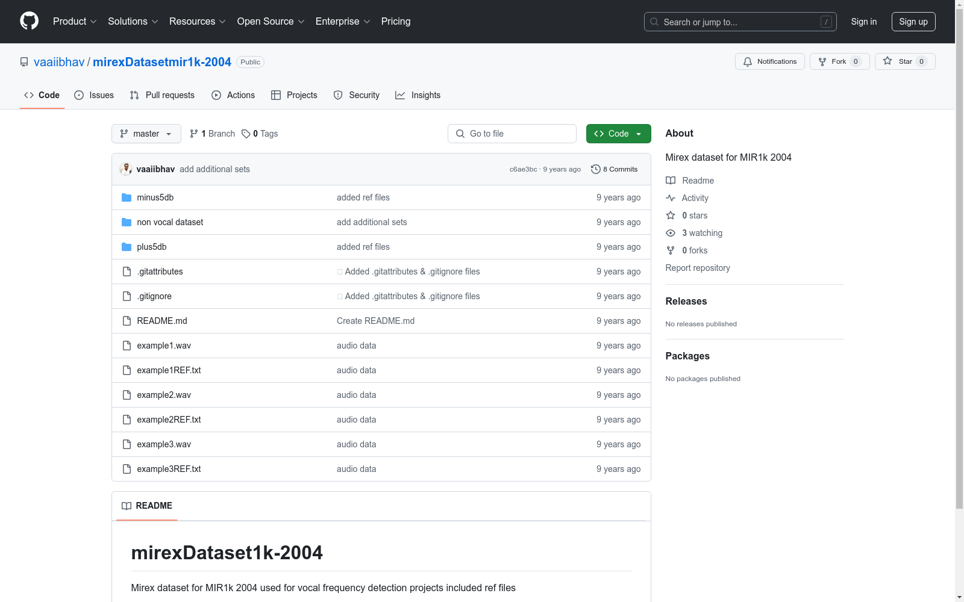The width and height of the screenshot is (964, 602).
Task: Open the c6ae3bc commit hash link
Action: click(523, 169)
